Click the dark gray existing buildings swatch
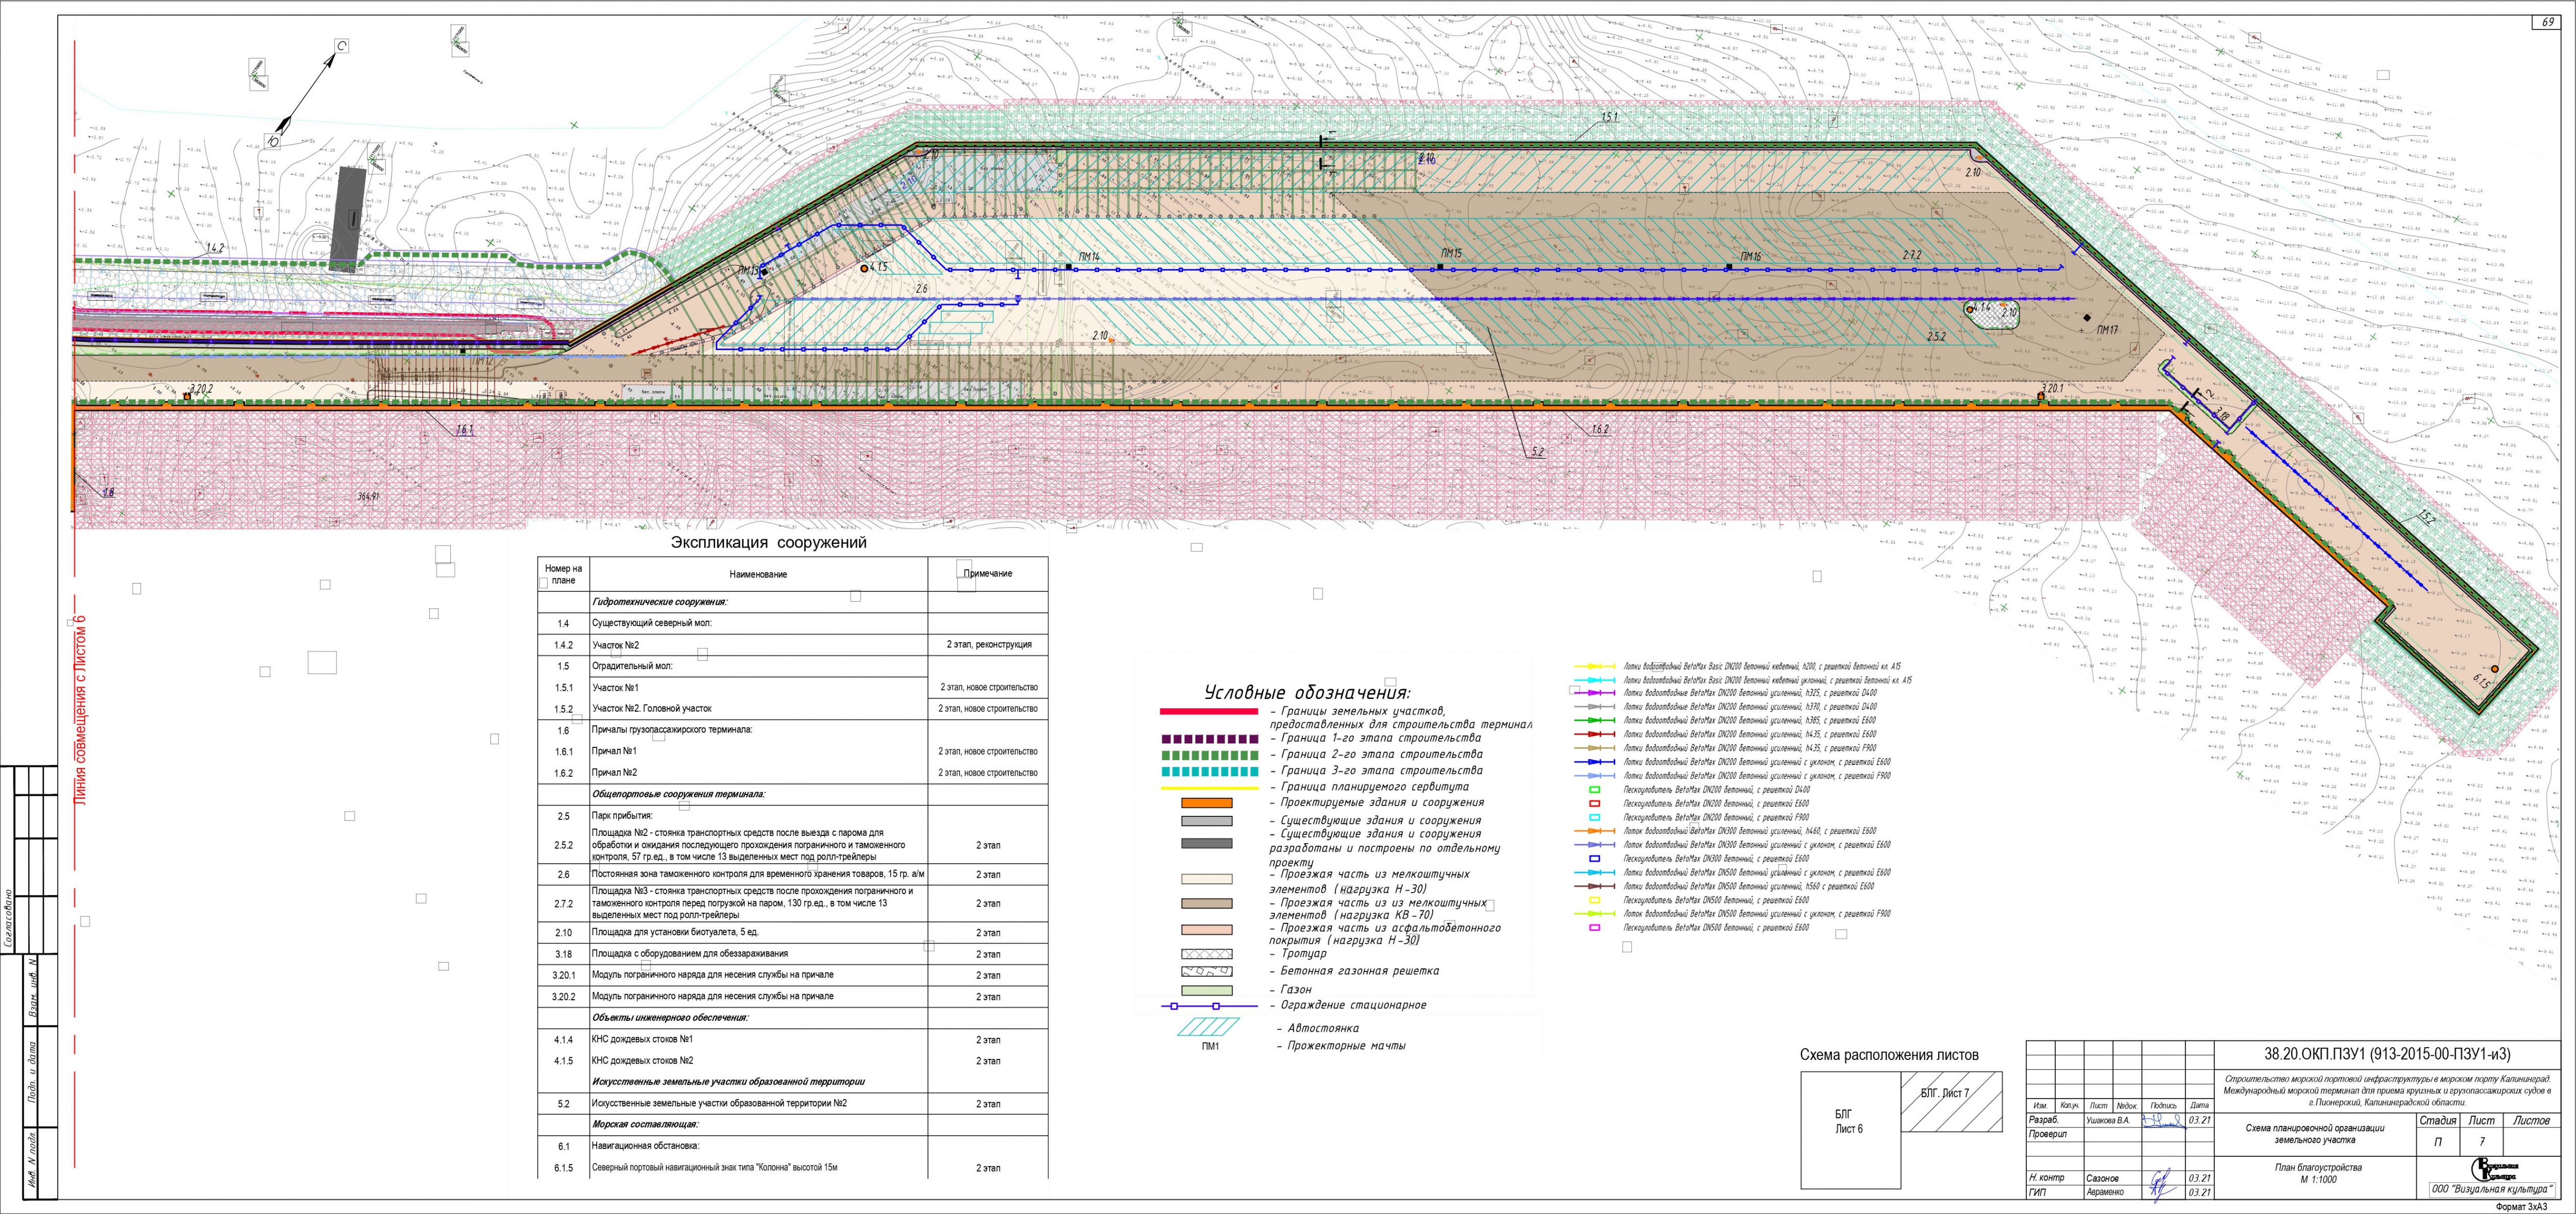Image resolution: width=2576 pixels, height=1214 pixels. pyautogui.click(x=1207, y=843)
